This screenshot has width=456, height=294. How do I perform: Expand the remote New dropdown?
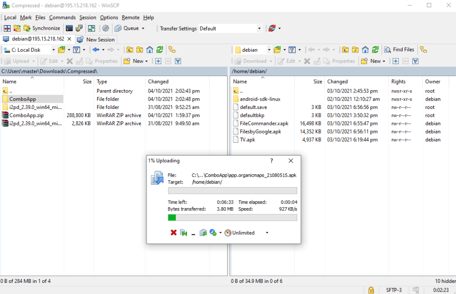pyautogui.click(x=384, y=61)
